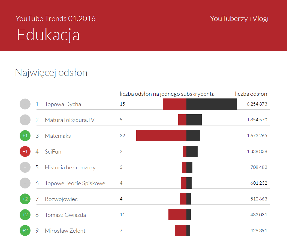287x240 pixels.
Task: Click the +2 badge next to Tomasz Gwiazda
Action: click(x=25, y=215)
